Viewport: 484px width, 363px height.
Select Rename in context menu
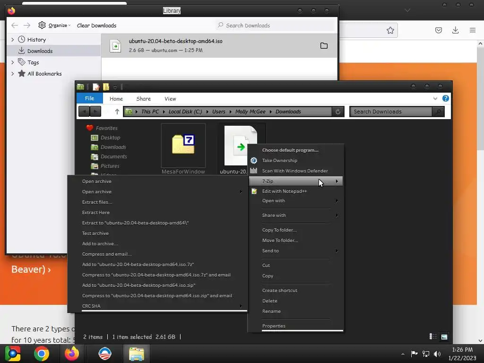pos(271,311)
